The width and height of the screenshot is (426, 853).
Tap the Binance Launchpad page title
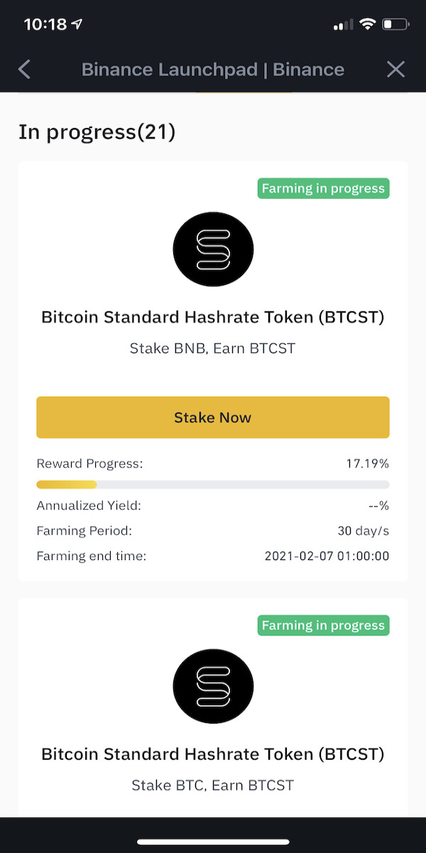pos(213,70)
